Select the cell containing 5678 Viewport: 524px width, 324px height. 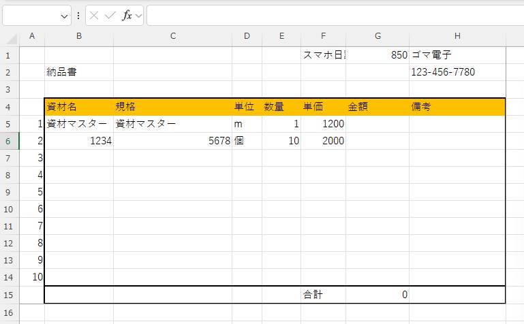coord(172,141)
